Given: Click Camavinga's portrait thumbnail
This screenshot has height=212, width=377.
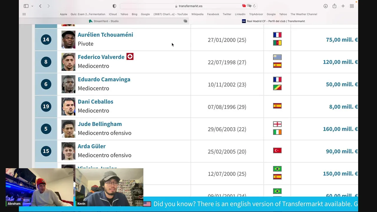Looking at the screenshot, I should pyautogui.click(x=68, y=84).
